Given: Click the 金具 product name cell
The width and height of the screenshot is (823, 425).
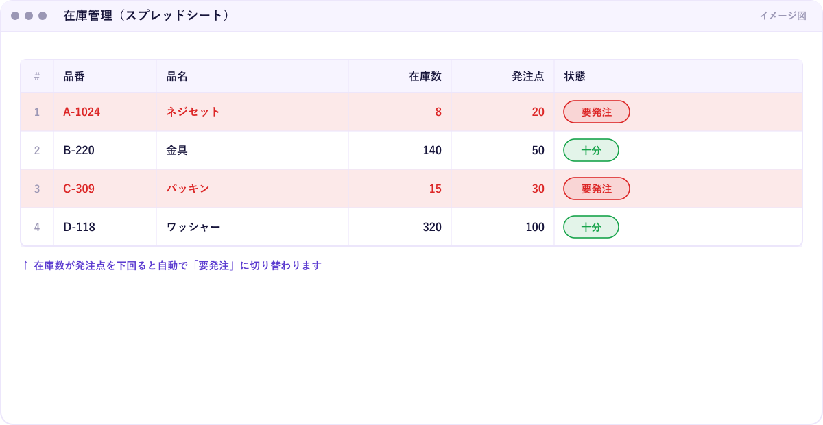Looking at the screenshot, I should 252,150.
